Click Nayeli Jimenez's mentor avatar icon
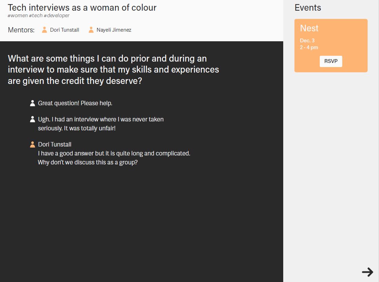 tap(91, 30)
